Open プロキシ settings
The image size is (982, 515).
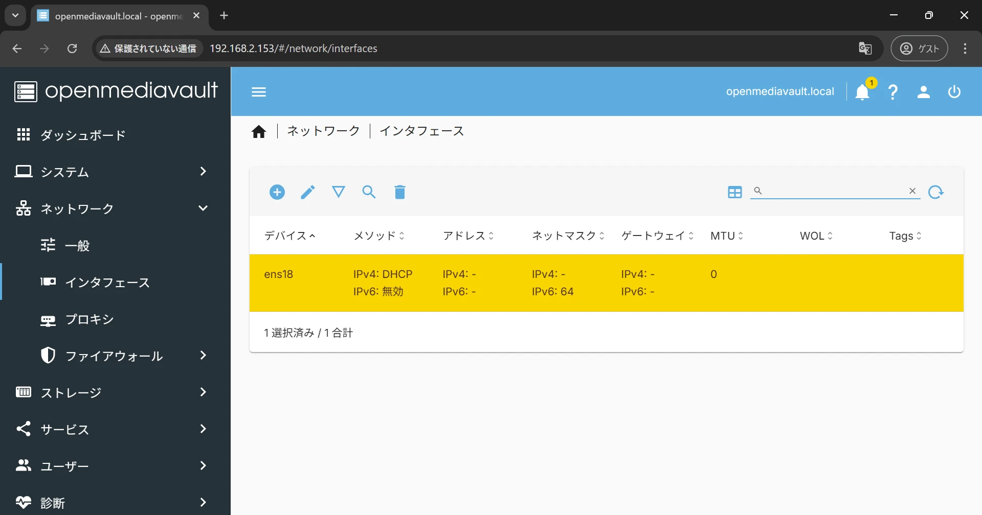pos(115,319)
